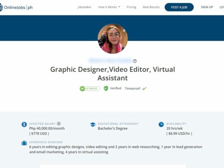This screenshot has height=168, width=224.
Task: Go to the Pricing page
Action: 131,7
